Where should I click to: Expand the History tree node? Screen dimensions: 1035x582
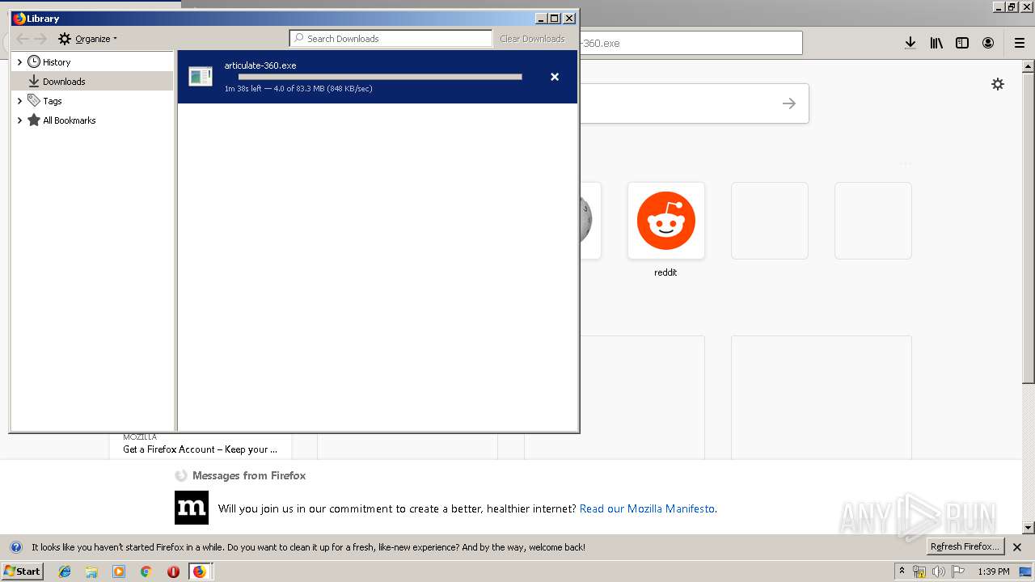point(19,62)
